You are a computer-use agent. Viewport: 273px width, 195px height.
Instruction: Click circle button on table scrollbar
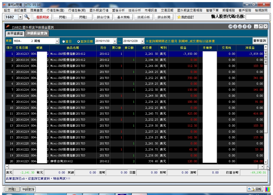coord(266,57)
